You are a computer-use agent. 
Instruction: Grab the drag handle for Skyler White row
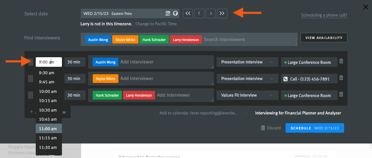pos(30,79)
